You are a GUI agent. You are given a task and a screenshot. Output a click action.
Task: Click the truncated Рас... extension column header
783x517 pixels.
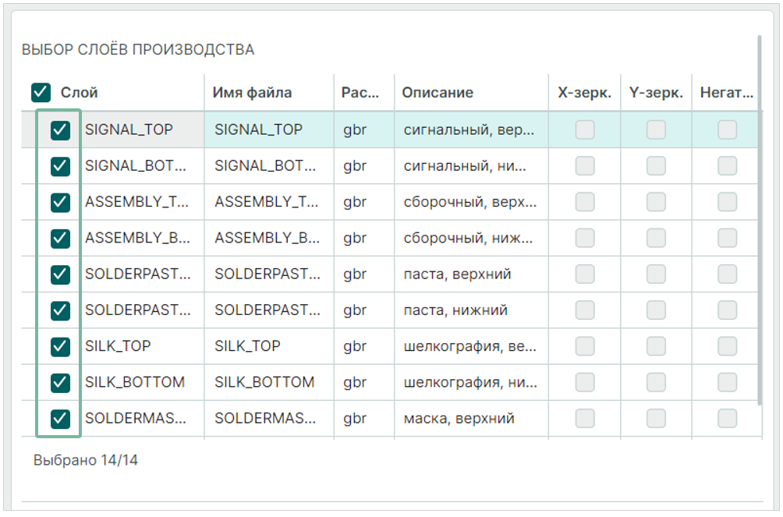360,93
